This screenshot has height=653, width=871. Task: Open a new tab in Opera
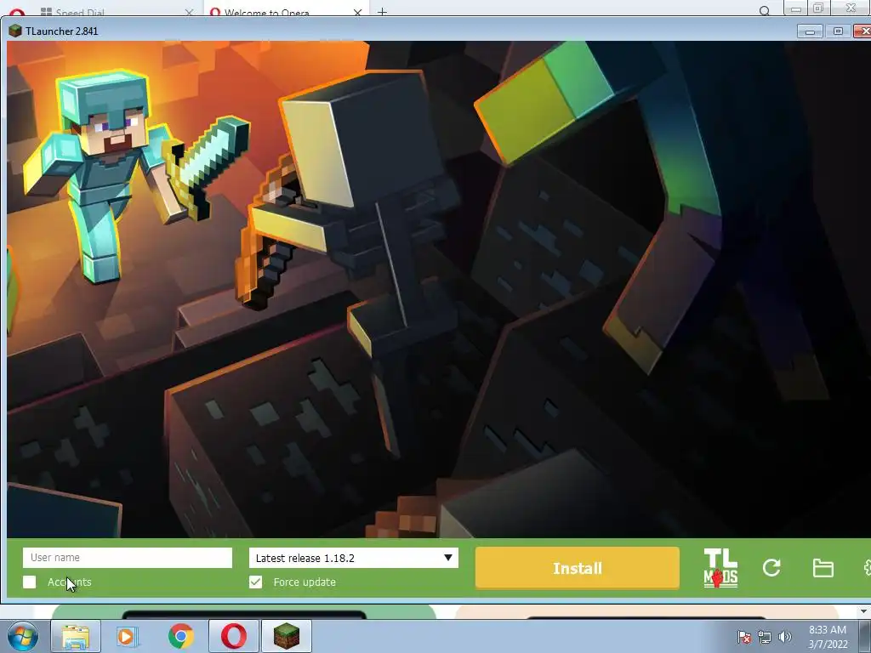[x=382, y=11]
